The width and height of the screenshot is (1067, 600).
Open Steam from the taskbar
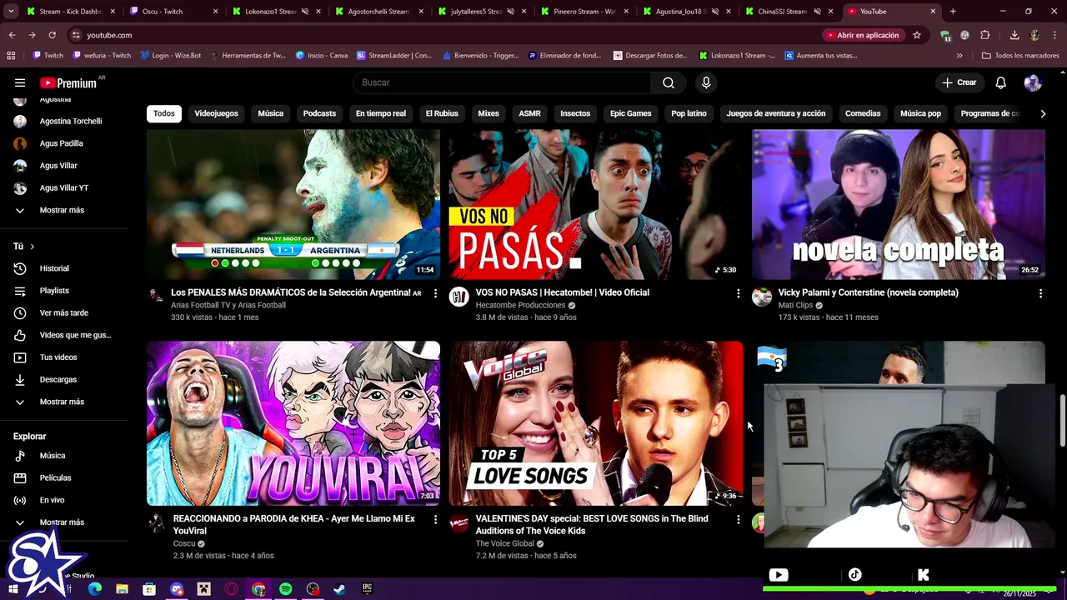[339, 589]
